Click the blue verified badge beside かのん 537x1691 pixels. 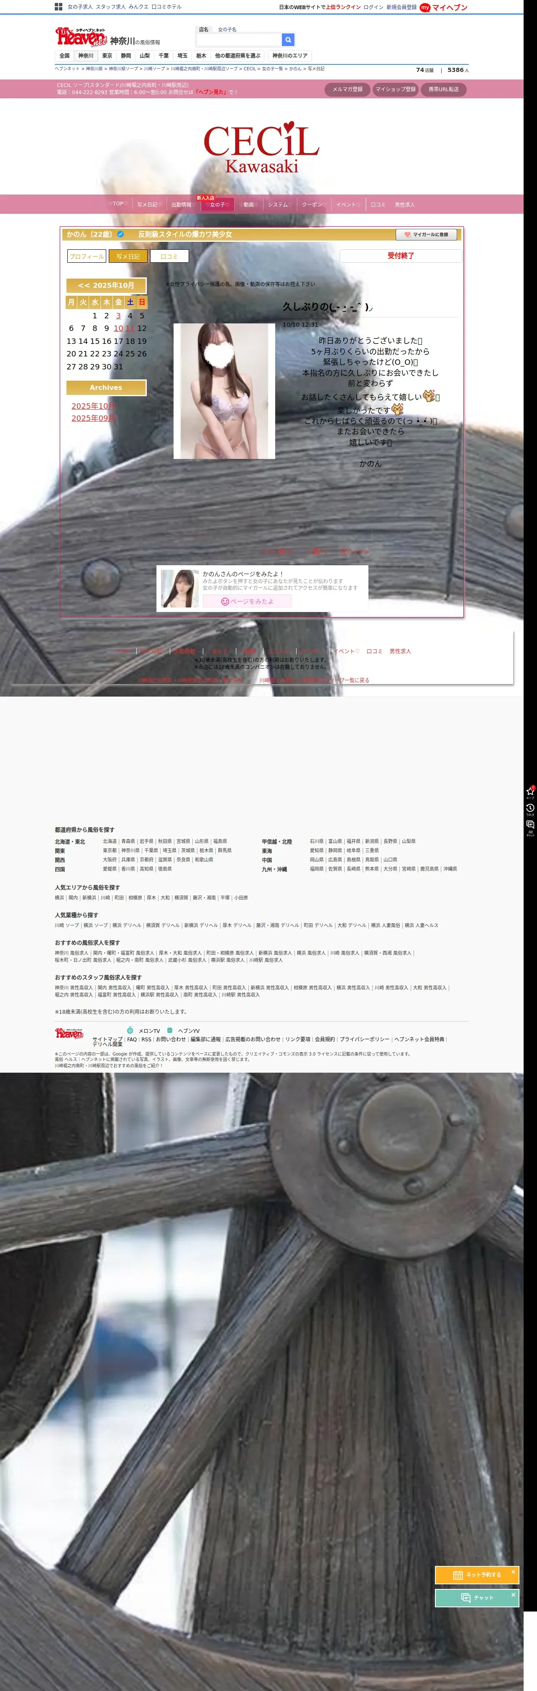click(120, 234)
